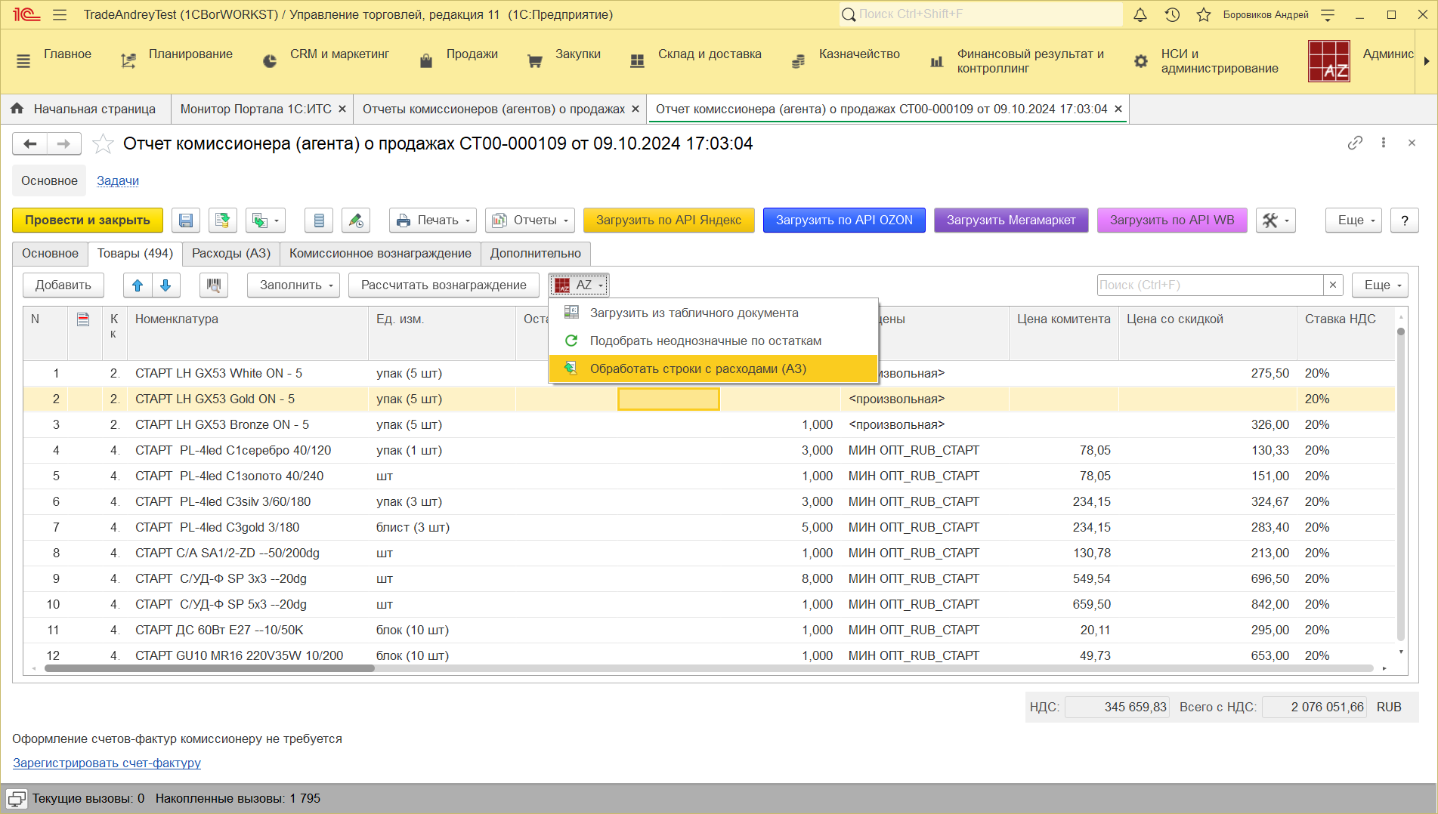Viewport: 1438px width, 814px height.
Task: Move row down with blue arrow
Action: pos(166,285)
